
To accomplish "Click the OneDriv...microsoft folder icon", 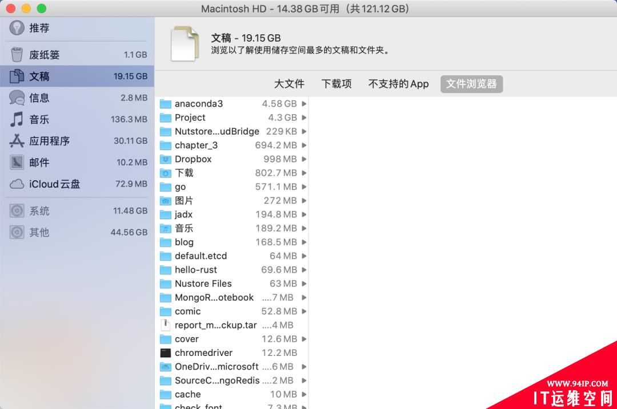I will (166, 367).
